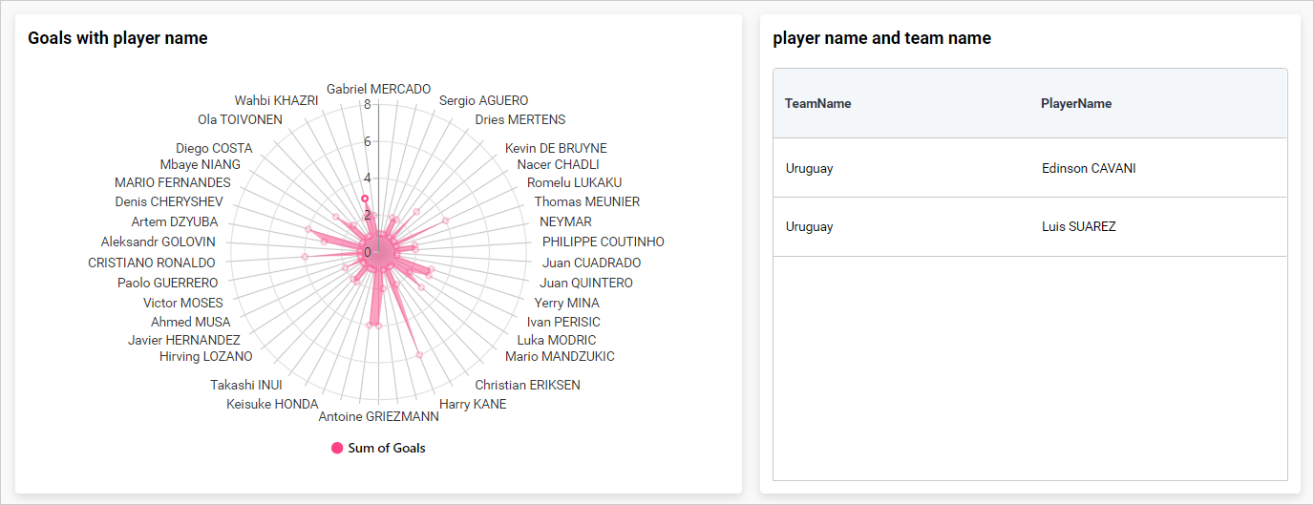Click the CRISTIANO RONALDO axis label
The height and width of the screenshot is (505, 1314).
[152, 263]
